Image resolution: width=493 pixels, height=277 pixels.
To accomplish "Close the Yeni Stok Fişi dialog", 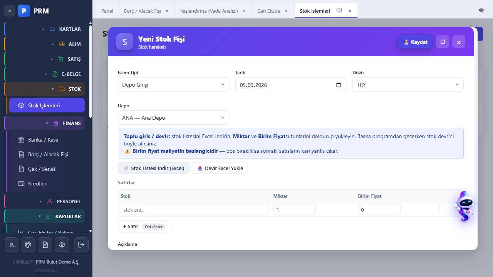I will point(459,42).
